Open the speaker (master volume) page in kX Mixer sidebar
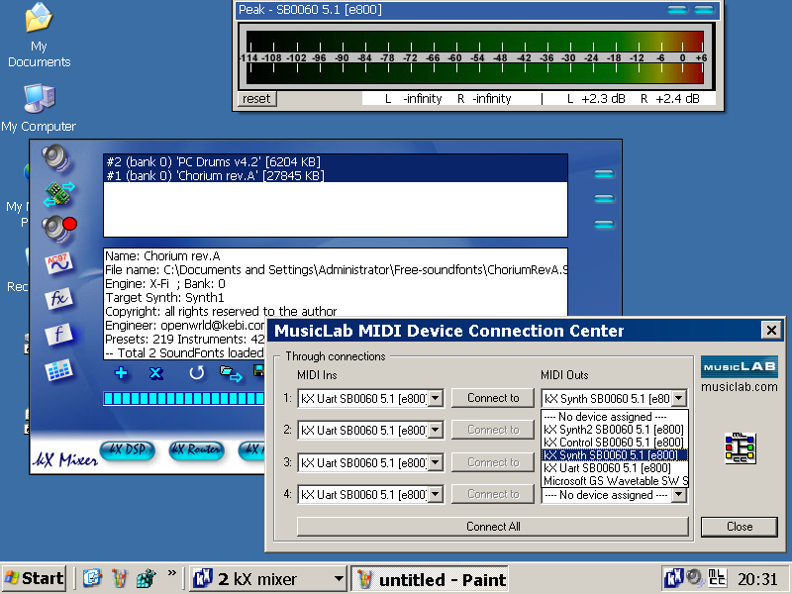This screenshot has height=594, width=792. 55,157
